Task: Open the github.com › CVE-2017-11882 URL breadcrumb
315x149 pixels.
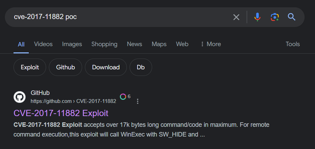Action: click(x=73, y=101)
